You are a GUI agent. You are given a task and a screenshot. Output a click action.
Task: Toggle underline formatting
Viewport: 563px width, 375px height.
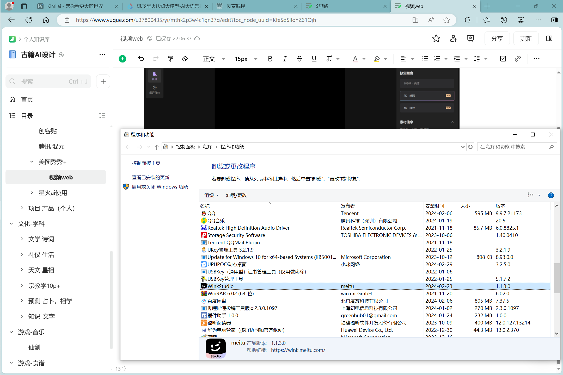coord(314,59)
